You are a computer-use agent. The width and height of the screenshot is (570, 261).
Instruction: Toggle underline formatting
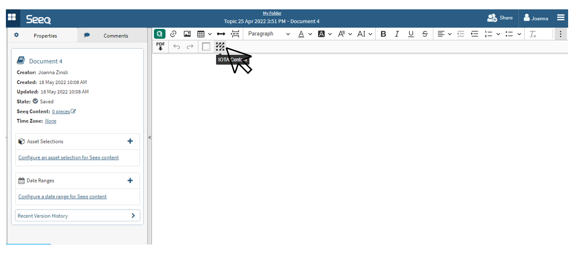[411, 34]
